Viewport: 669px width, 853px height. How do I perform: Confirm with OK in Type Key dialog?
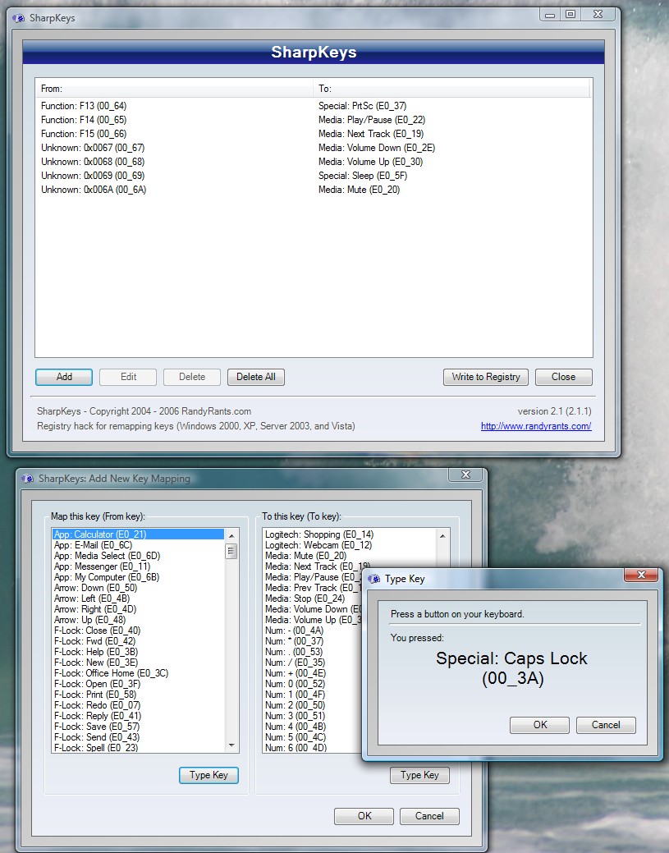click(539, 725)
